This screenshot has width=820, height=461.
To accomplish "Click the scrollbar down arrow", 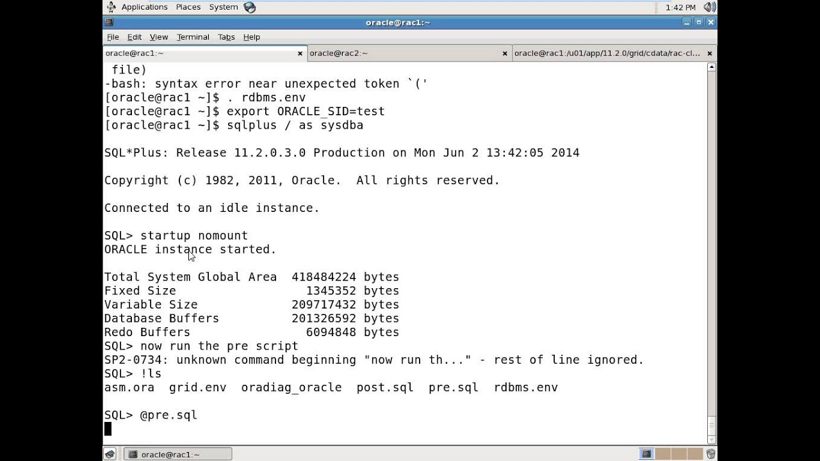I will point(711,439).
